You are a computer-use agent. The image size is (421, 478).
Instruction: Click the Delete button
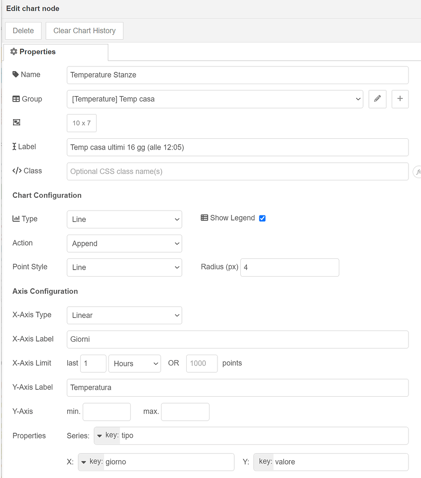point(23,30)
